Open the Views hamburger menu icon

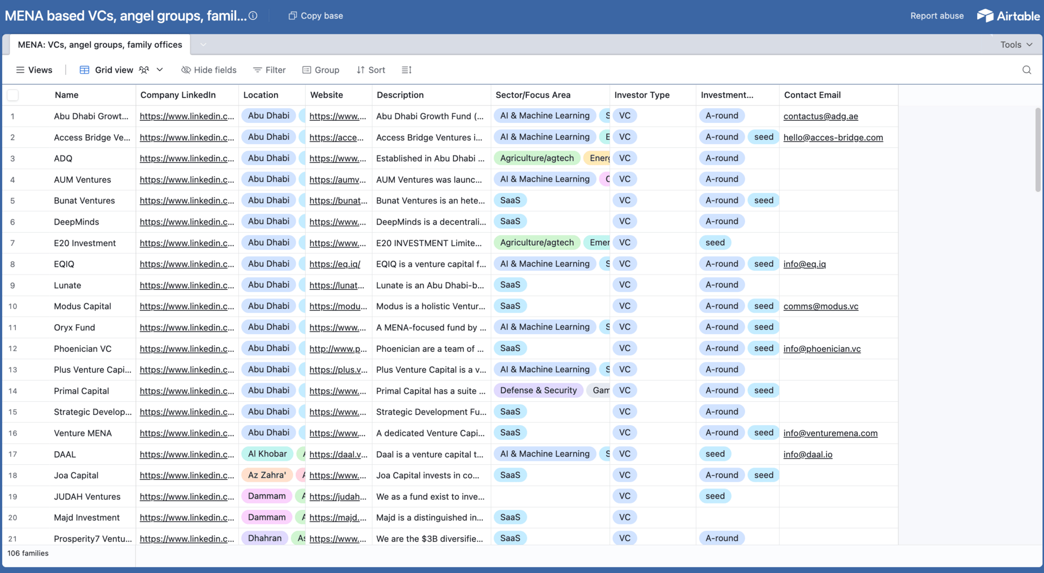click(x=20, y=70)
